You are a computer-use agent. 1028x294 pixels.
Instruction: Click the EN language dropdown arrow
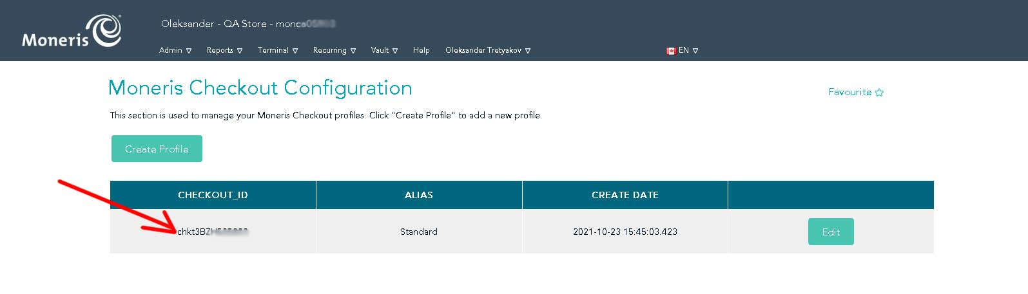click(695, 51)
